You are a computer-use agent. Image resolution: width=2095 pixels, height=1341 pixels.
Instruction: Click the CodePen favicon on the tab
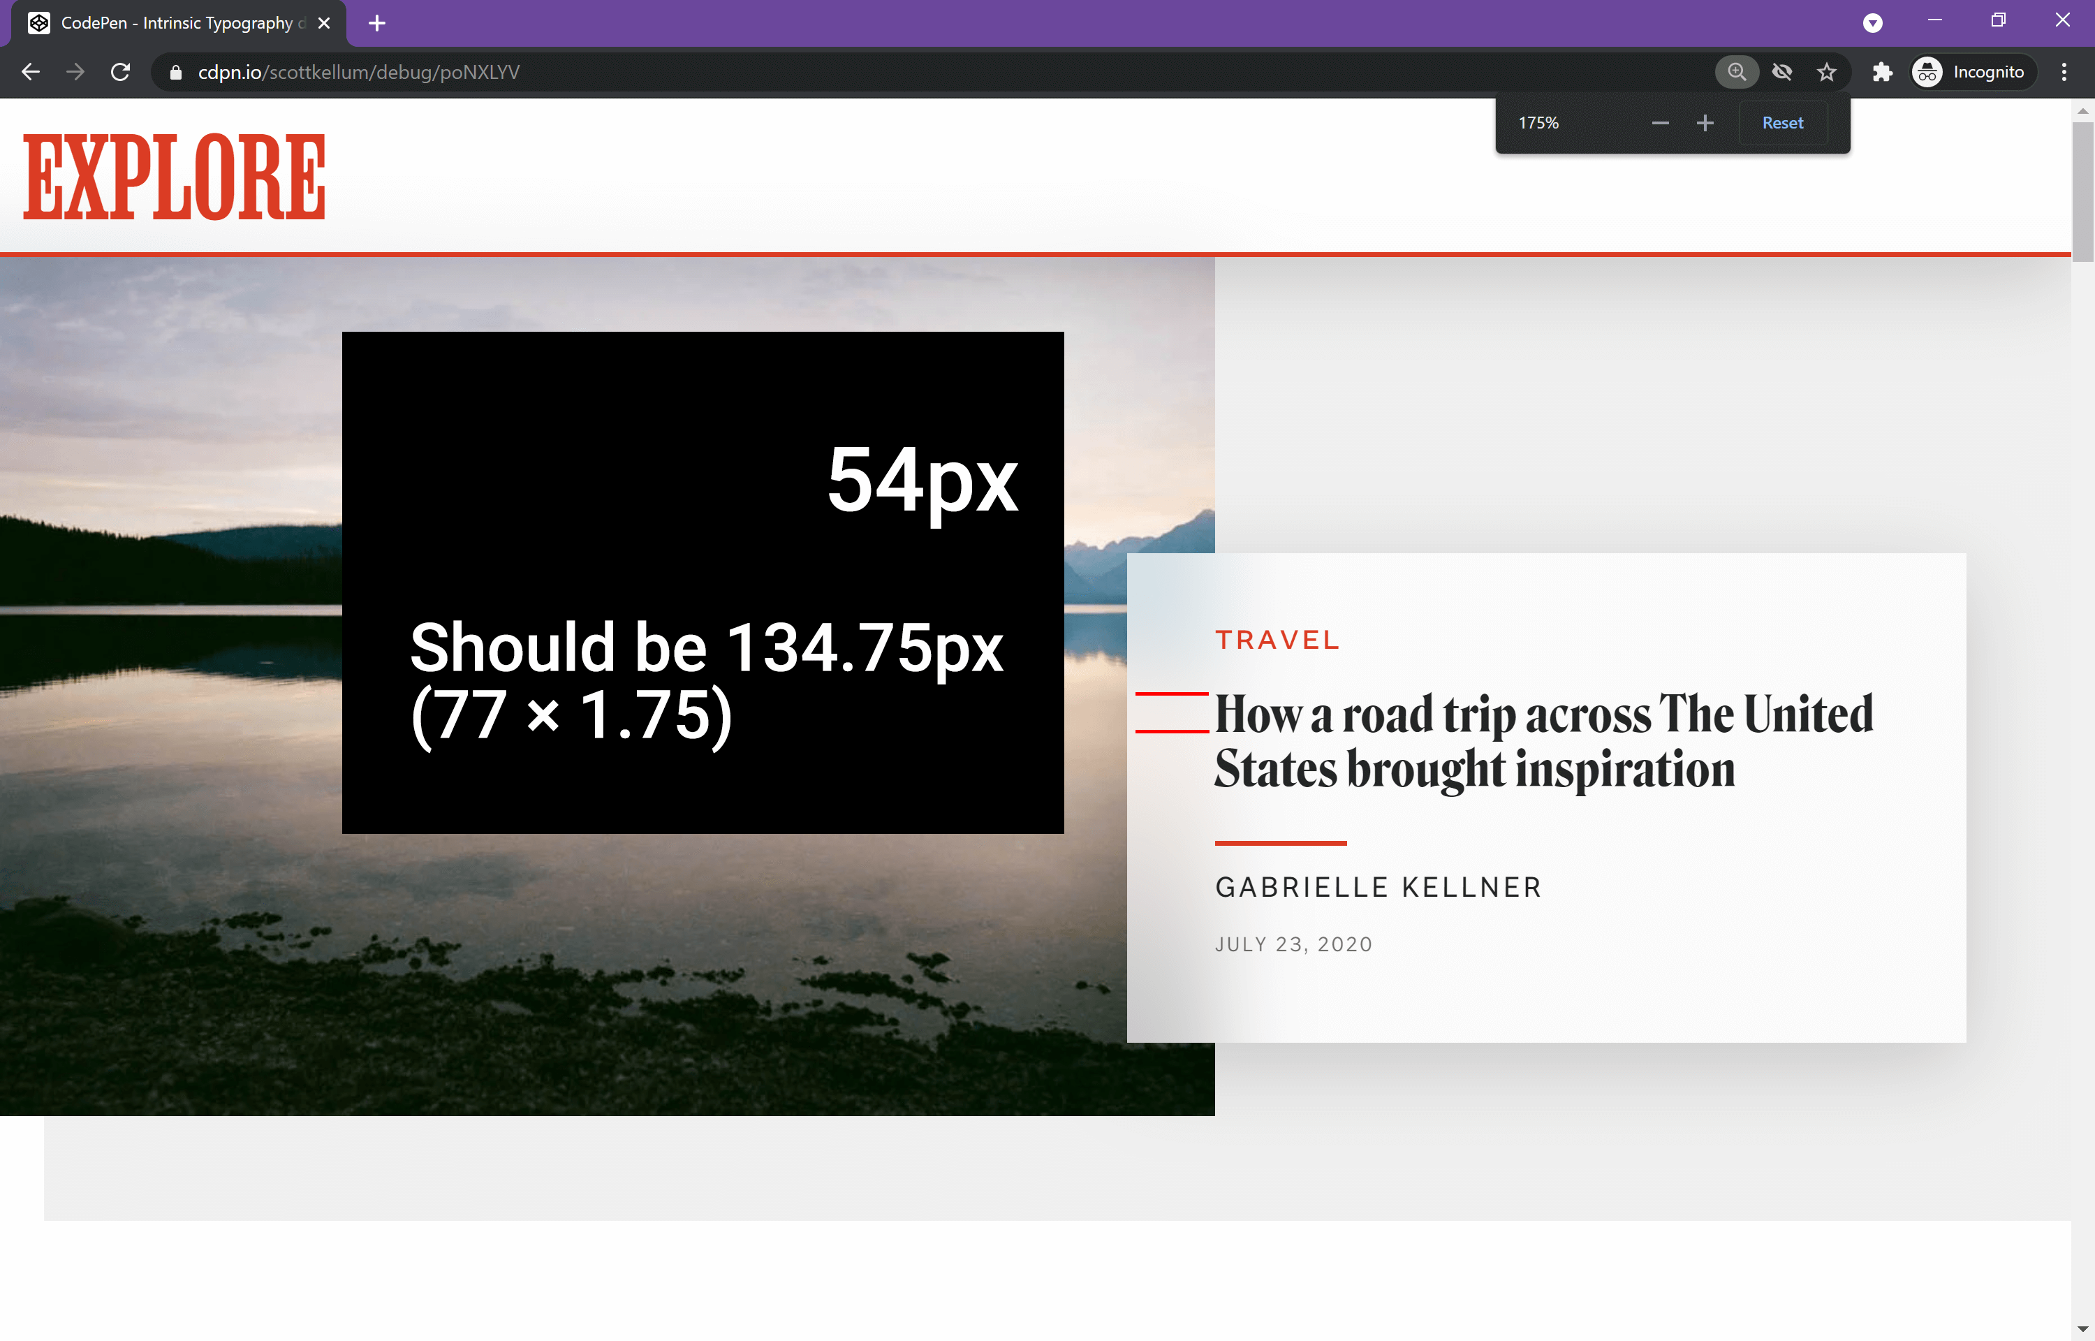[38, 22]
